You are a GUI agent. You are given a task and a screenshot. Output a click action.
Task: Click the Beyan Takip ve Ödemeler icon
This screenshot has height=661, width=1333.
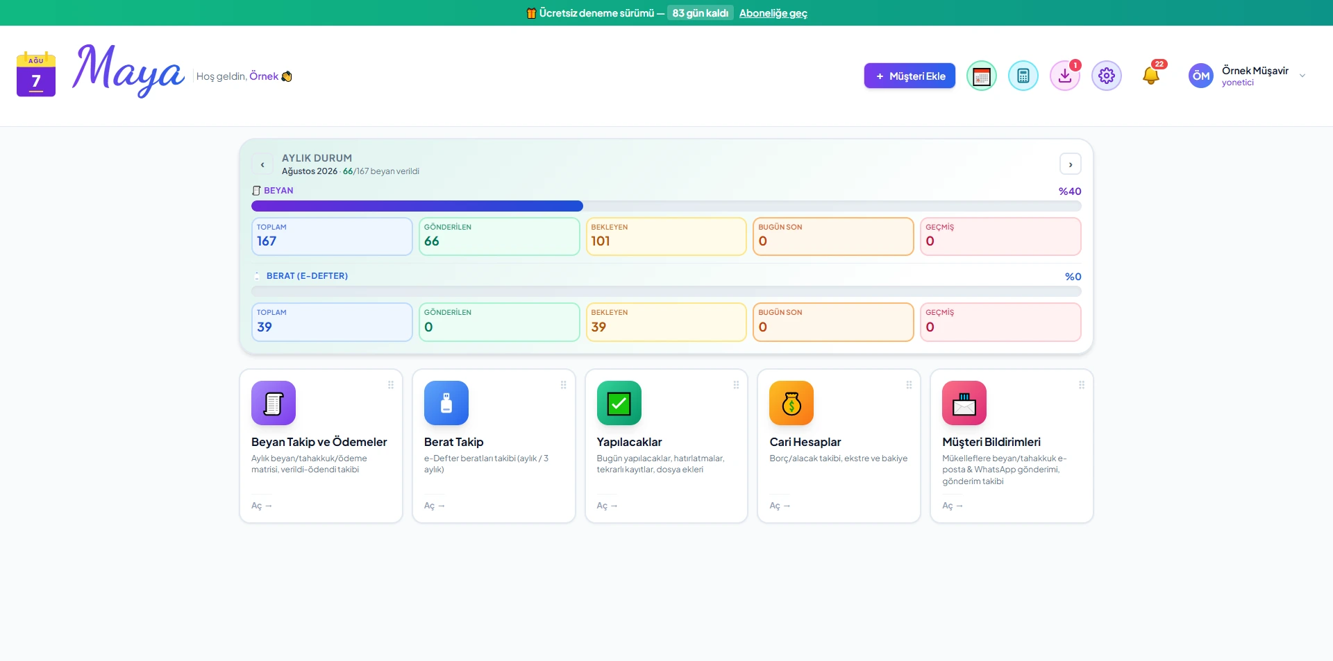274,403
